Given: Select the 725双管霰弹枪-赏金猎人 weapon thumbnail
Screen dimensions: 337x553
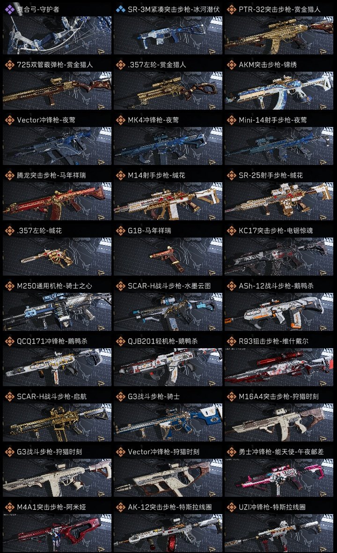Looking at the screenshot, I should (57, 90).
